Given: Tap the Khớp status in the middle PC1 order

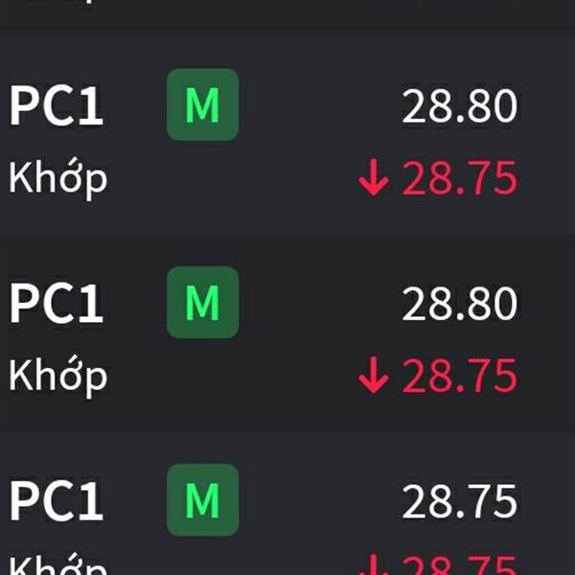Looking at the screenshot, I should pos(57,377).
